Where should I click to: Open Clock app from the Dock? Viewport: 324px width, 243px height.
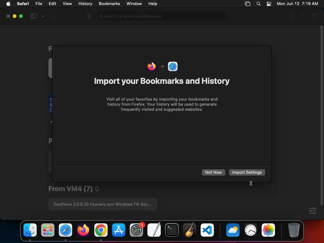click(251, 230)
